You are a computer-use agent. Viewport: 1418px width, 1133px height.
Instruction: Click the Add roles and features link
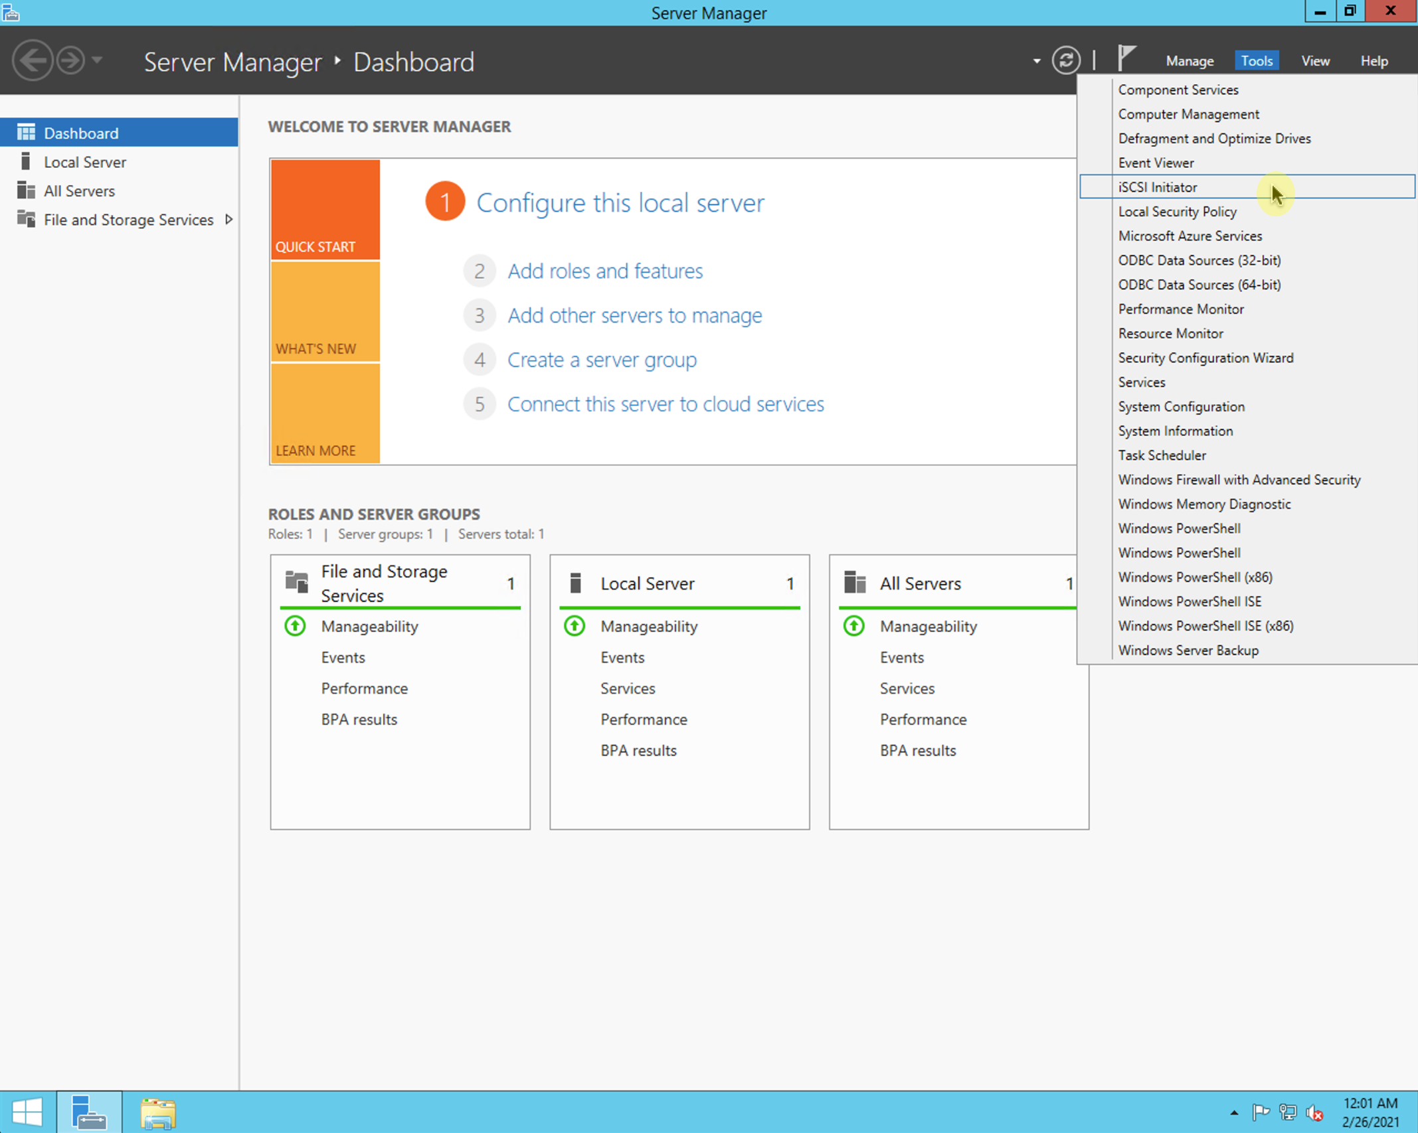pyautogui.click(x=605, y=271)
